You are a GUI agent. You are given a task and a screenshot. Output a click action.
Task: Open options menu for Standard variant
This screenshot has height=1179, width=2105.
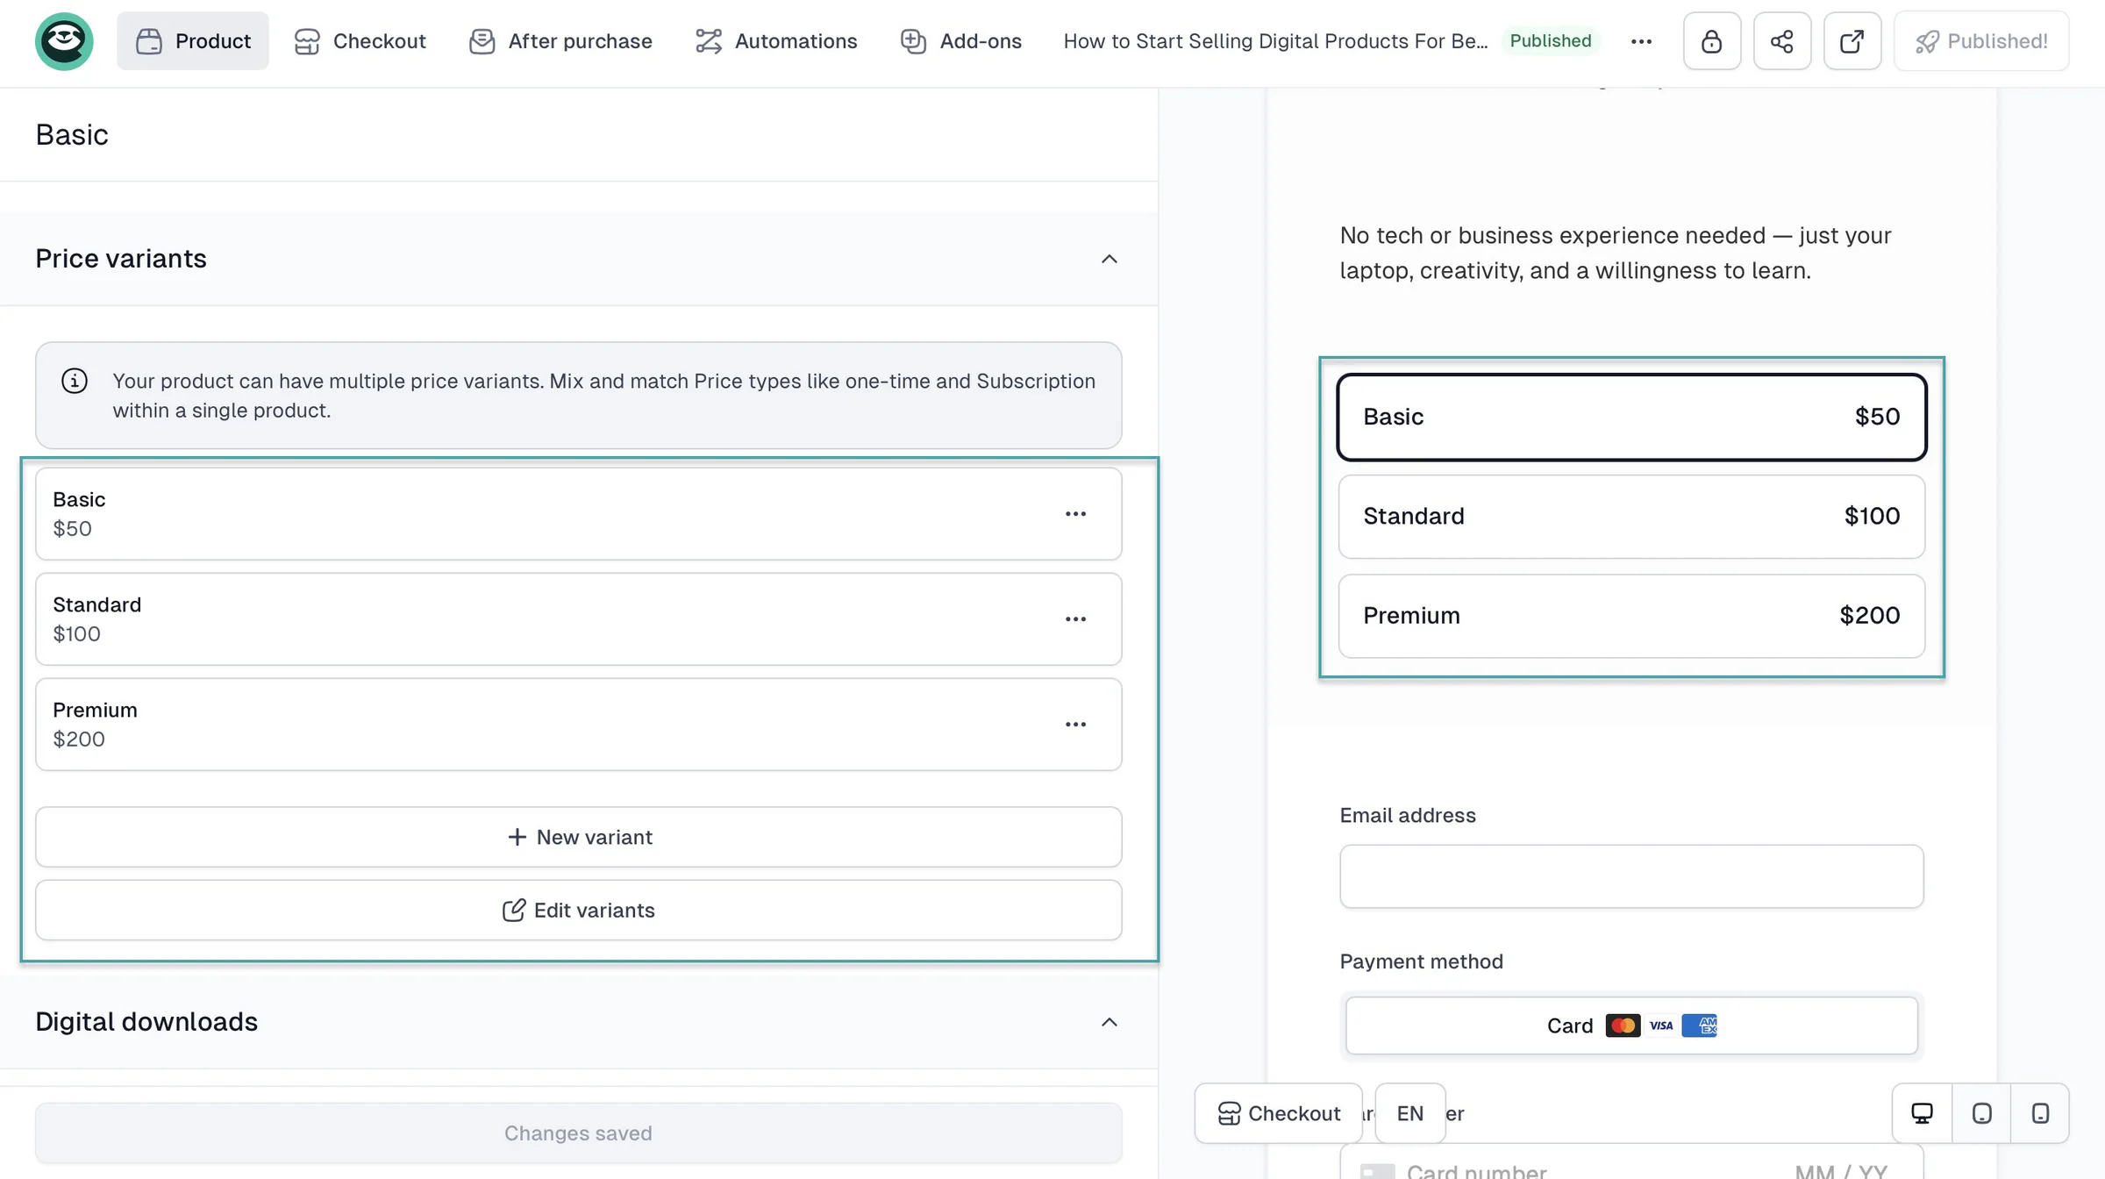click(x=1075, y=619)
